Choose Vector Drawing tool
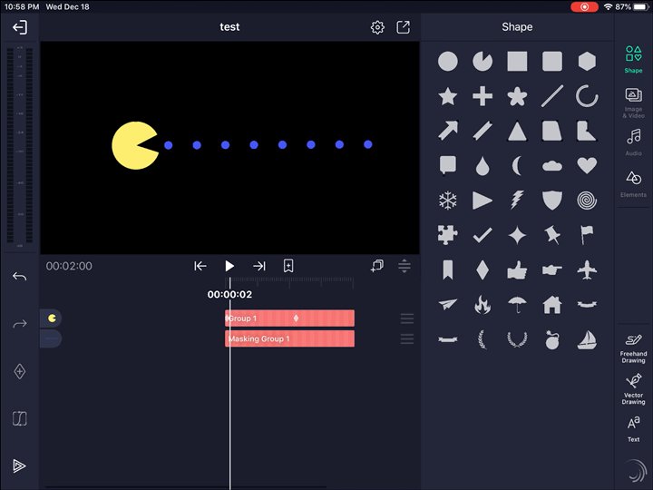This screenshot has width=653, height=490. tap(633, 389)
